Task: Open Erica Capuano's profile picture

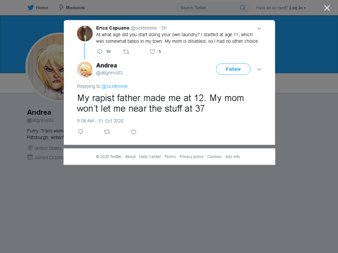Action: point(85,34)
